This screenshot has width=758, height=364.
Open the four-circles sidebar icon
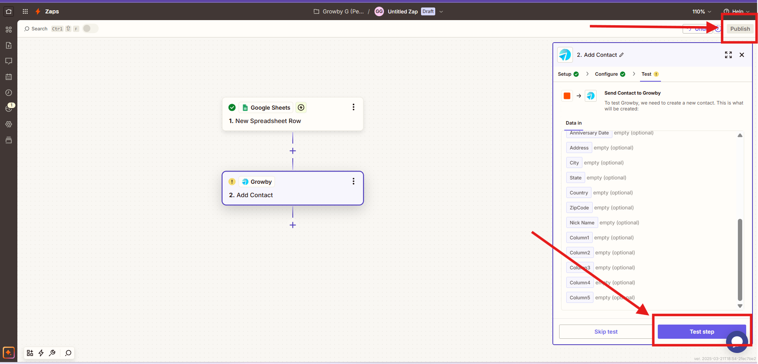9,30
